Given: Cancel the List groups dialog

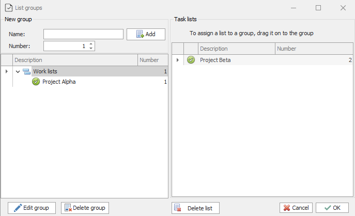Looking at the screenshot, I should point(296,208).
